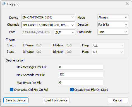Expand the Channels combo box
The image size is (132, 107).
click(48, 25)
